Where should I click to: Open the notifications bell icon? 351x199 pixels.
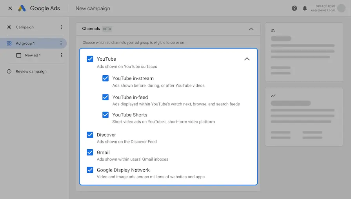pyautogui.click(x=305, y=8)
